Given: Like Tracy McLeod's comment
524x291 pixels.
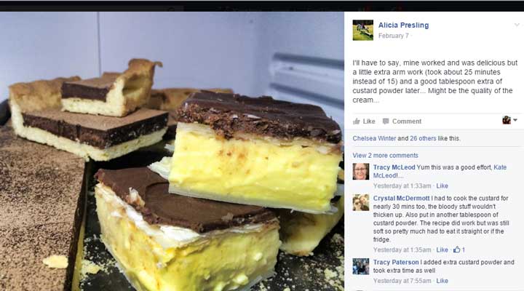Looking at the screenshot, I should pos(442,186).
